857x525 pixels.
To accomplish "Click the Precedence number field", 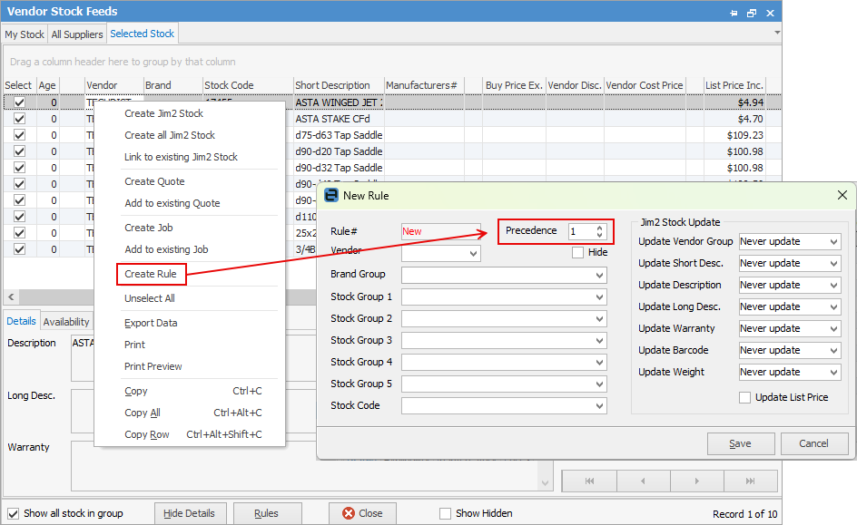I will [580, 231].
